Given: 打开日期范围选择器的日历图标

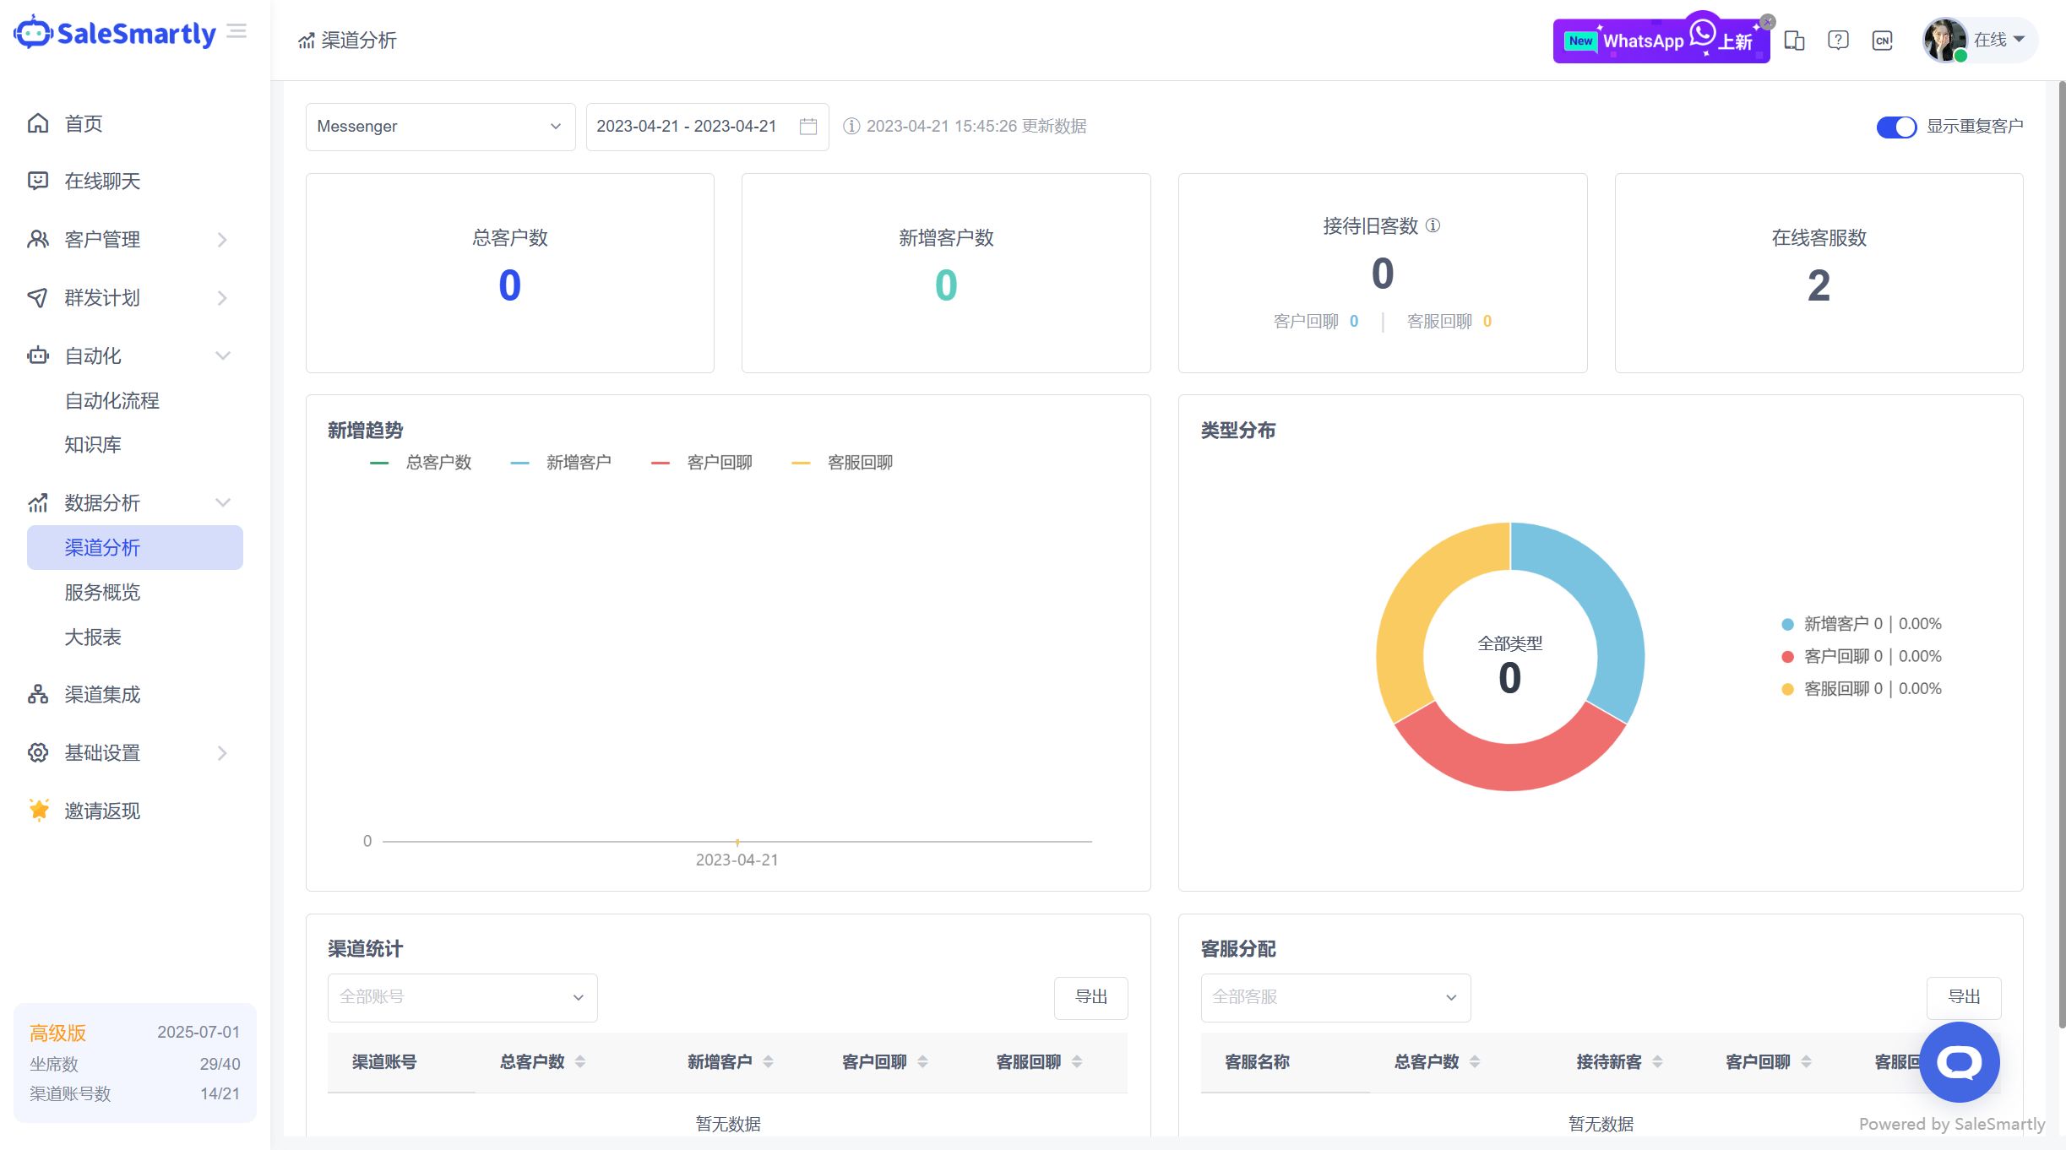Looking at the screenshot, I should (x=807, y=126).
